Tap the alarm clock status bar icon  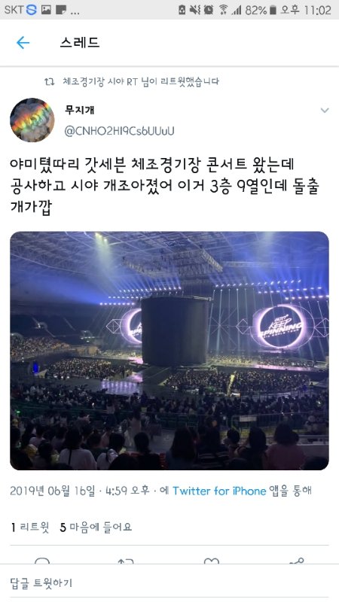[209, 10]
